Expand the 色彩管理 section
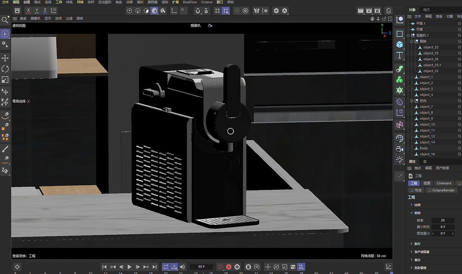Image resolution: width=462 pixels, height=274 pixels. coord(412,268)
